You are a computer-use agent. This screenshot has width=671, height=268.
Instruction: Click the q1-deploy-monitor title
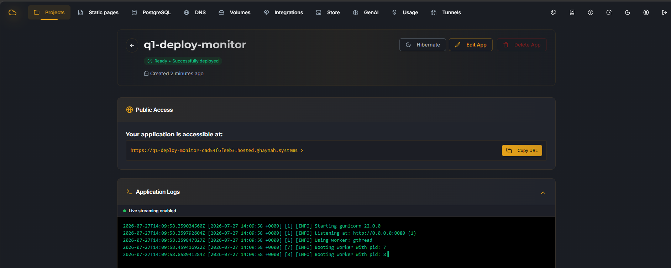(195, 45)
